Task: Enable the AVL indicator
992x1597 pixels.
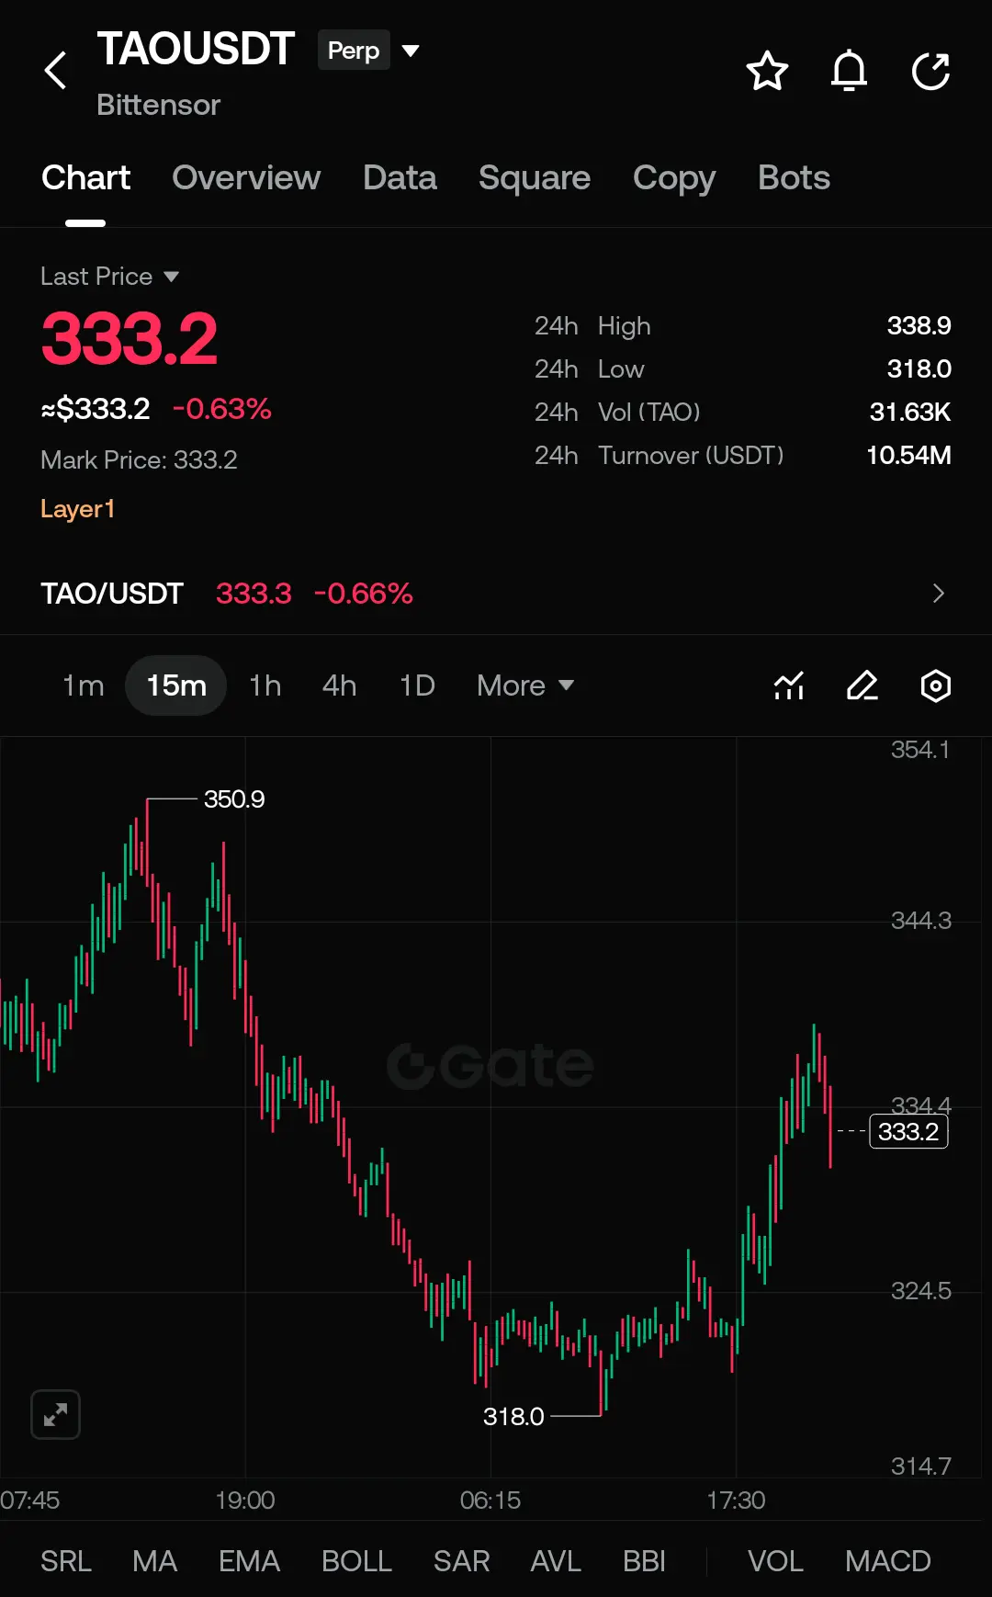Action: 556,1561
